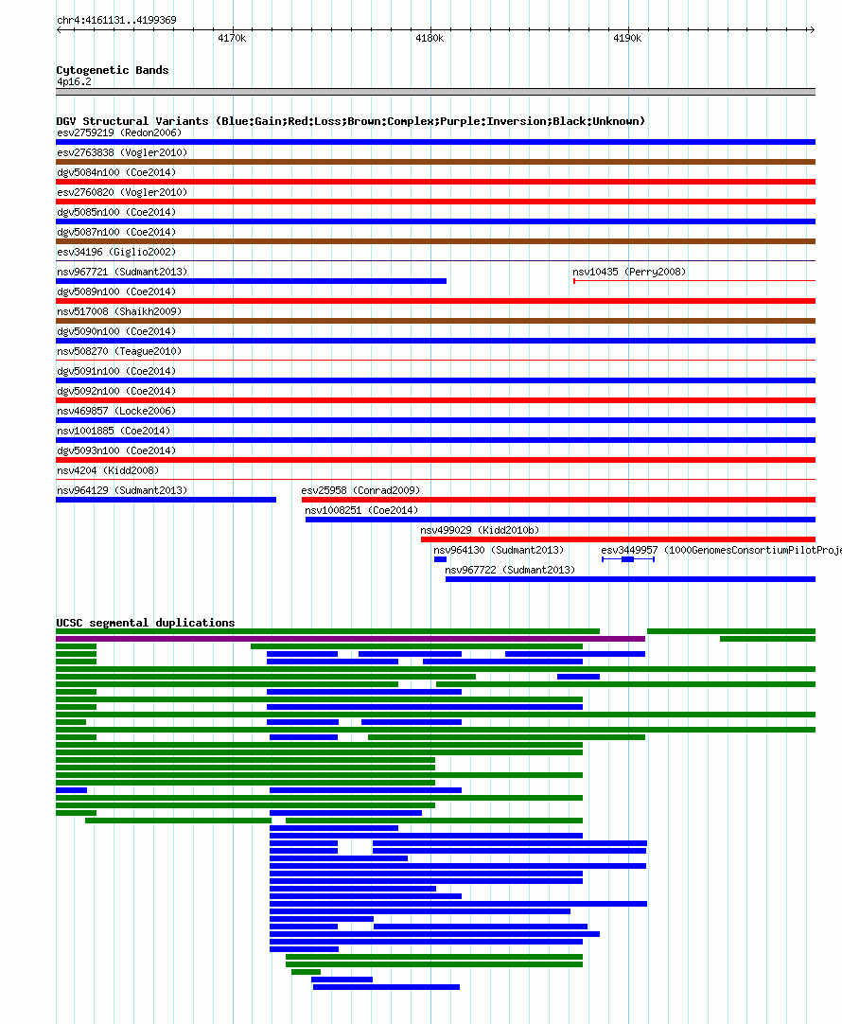Click nsv508270 (Teague2010) label

pos(119,351)
